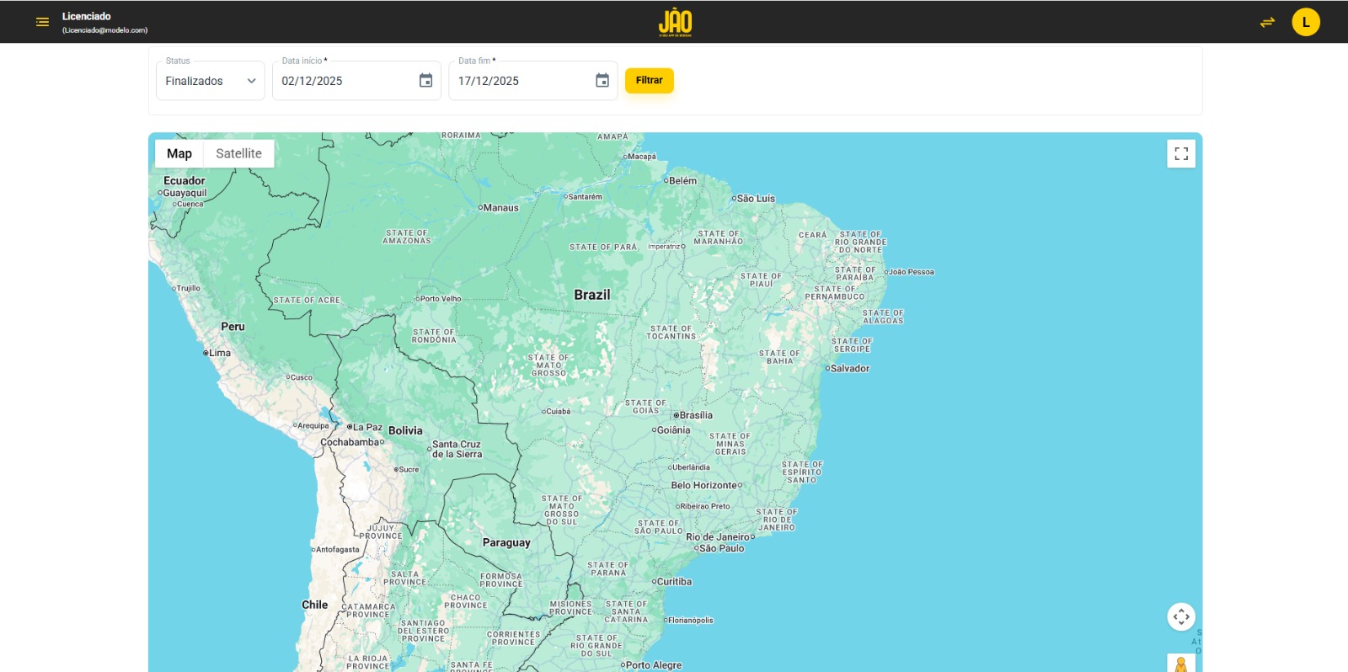Switch to Satellite view tab
Viewport: 1348px width, 672px height.
(238, 153)
